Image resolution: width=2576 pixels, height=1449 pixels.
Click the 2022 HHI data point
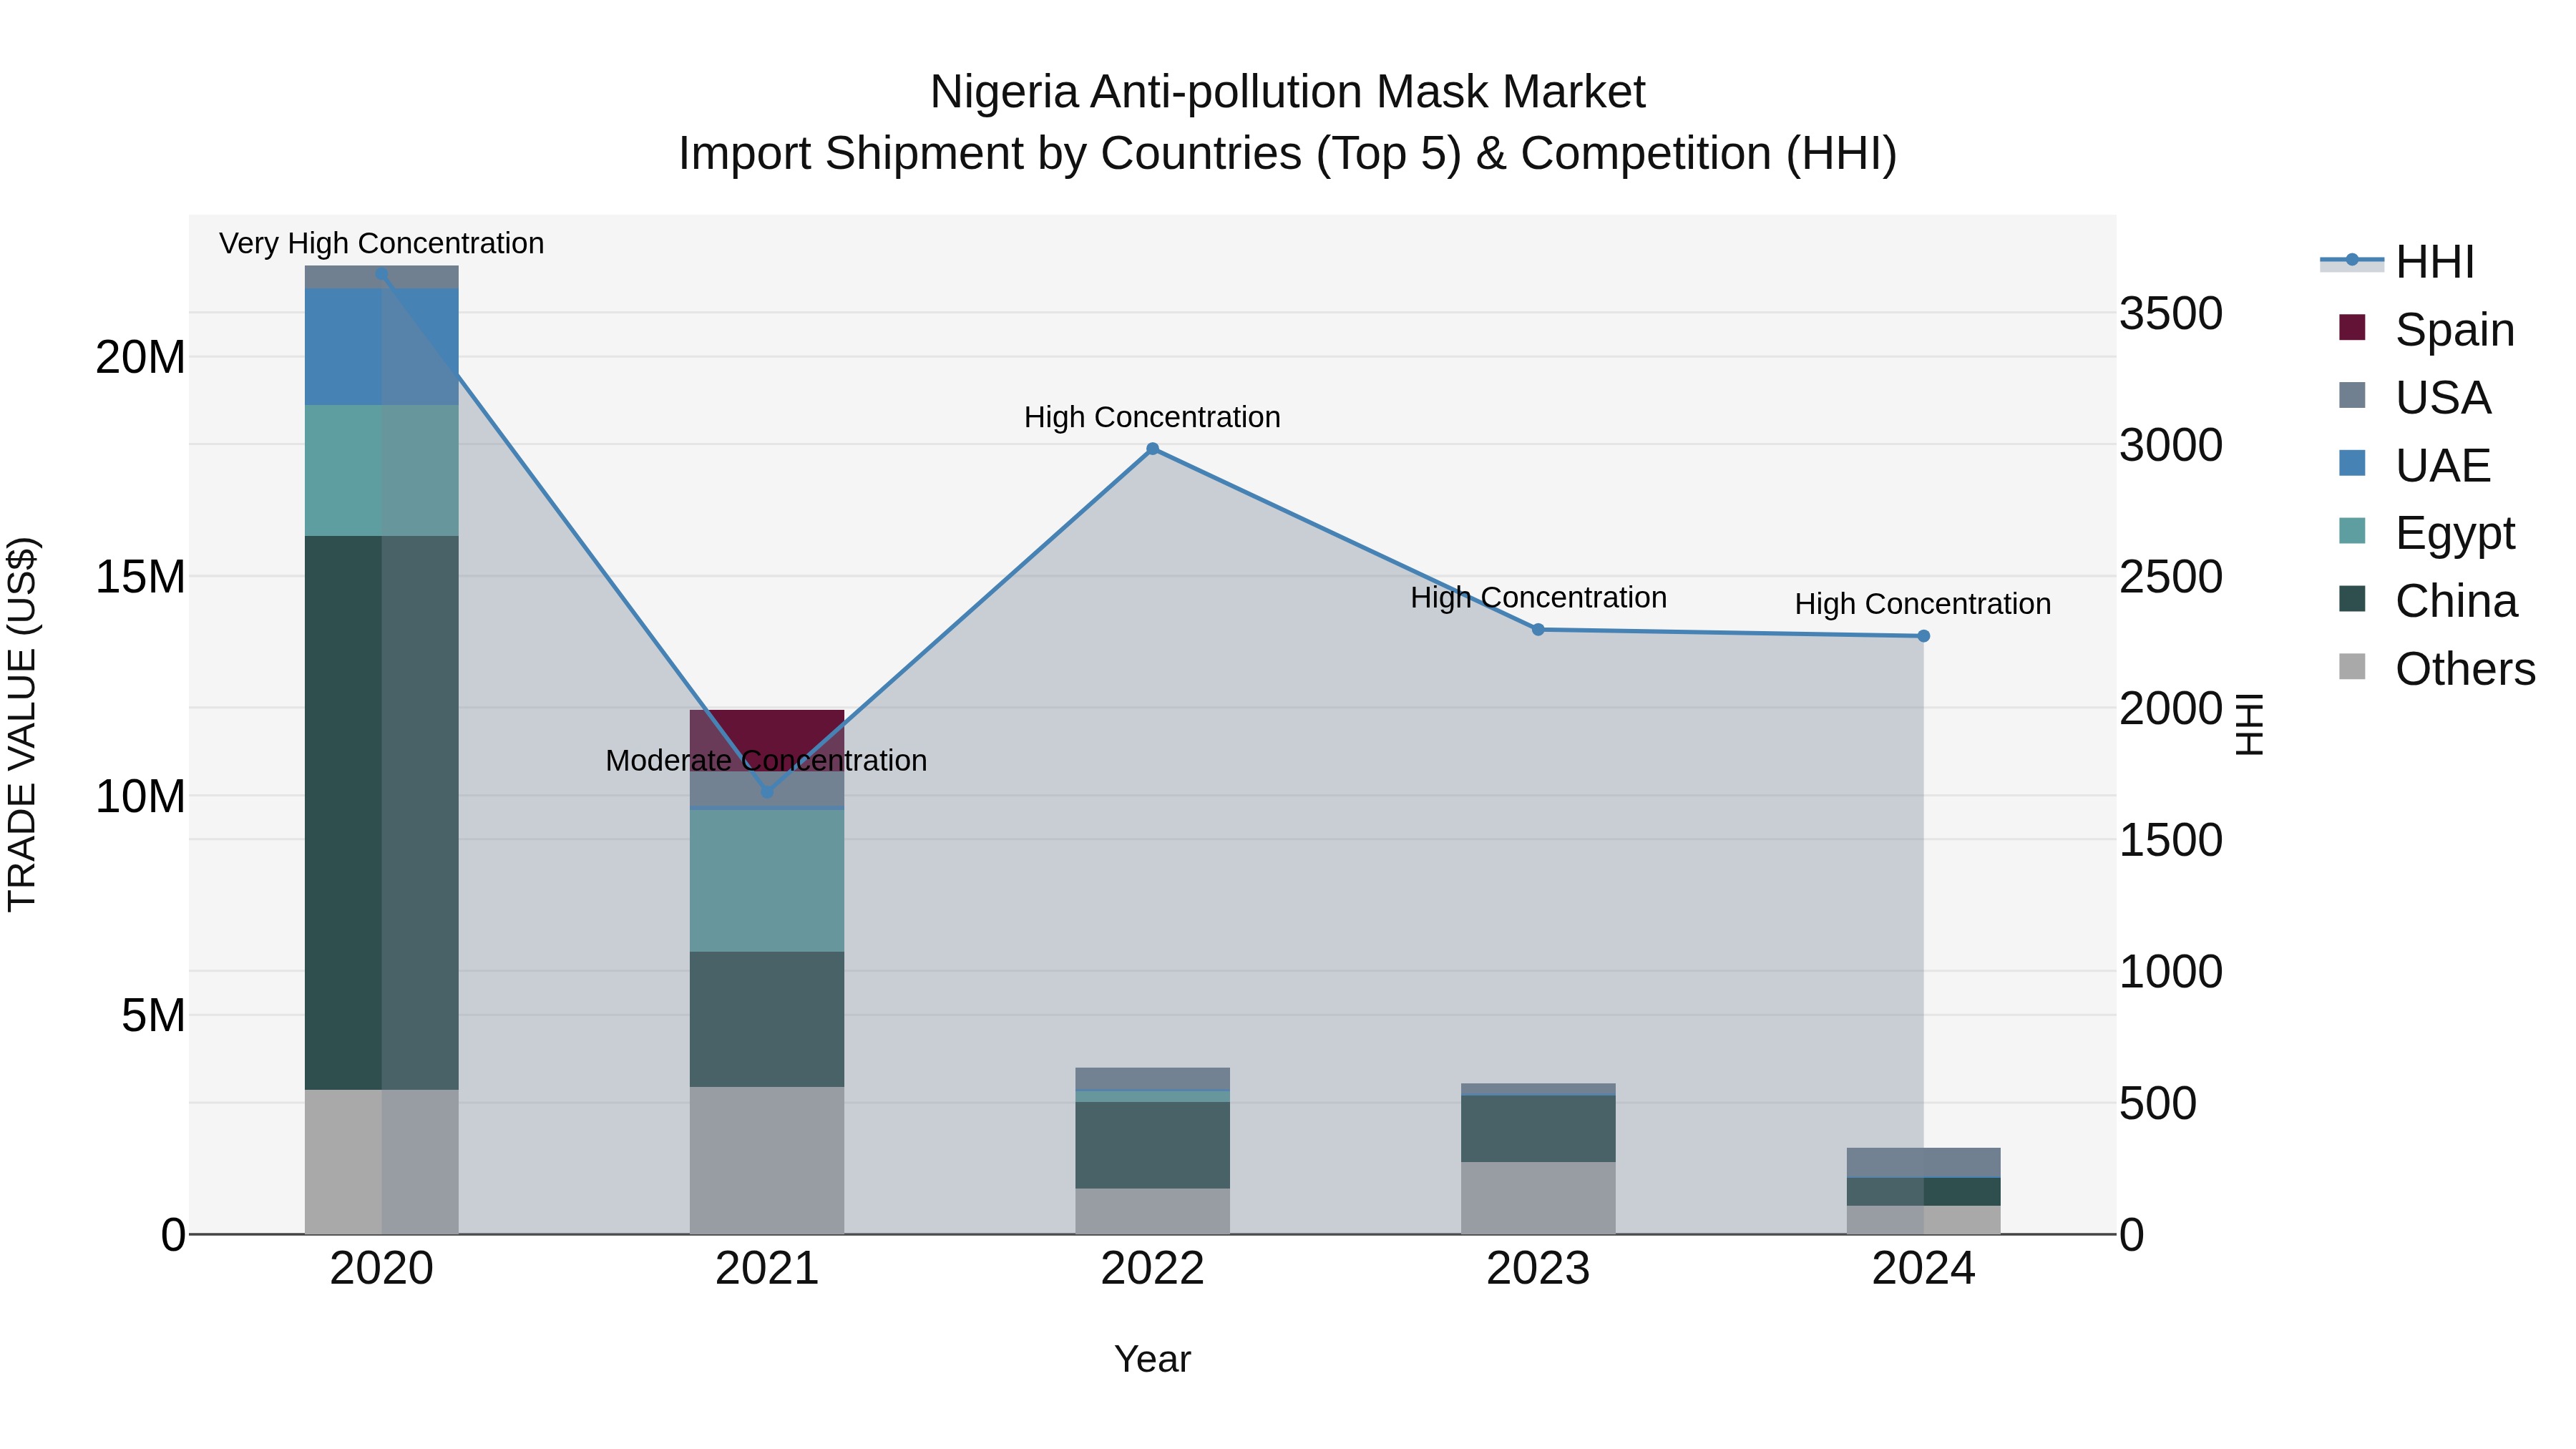pos(1152,449)
